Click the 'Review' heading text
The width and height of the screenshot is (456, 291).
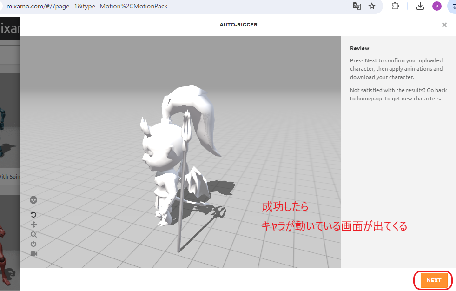pyautogui.click(x=359, y=48)
